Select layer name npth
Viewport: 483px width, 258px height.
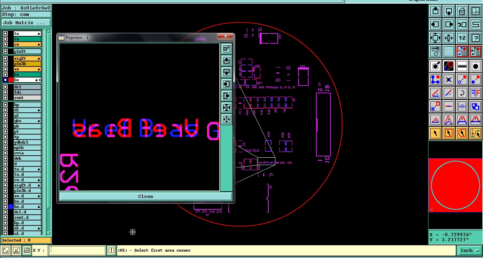pos(27,148)
